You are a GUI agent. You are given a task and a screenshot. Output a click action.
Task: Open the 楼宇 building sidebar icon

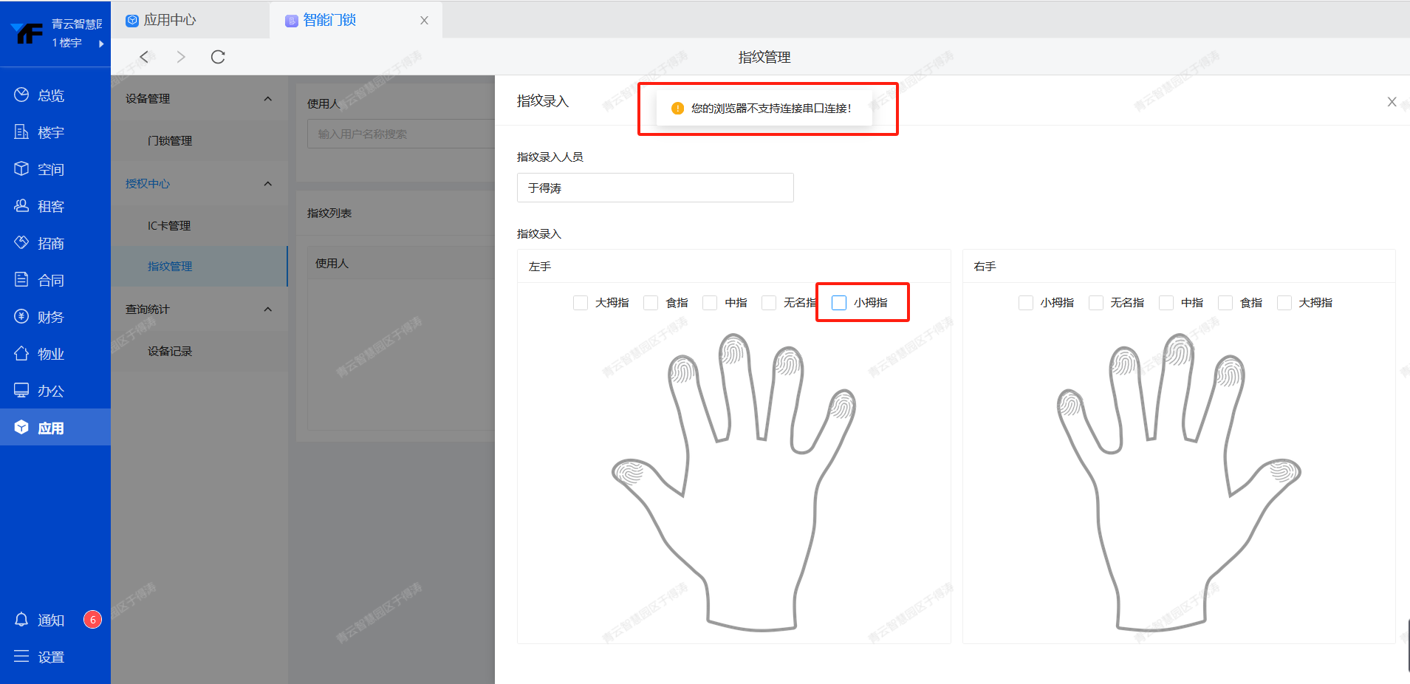tap(21, 131)
